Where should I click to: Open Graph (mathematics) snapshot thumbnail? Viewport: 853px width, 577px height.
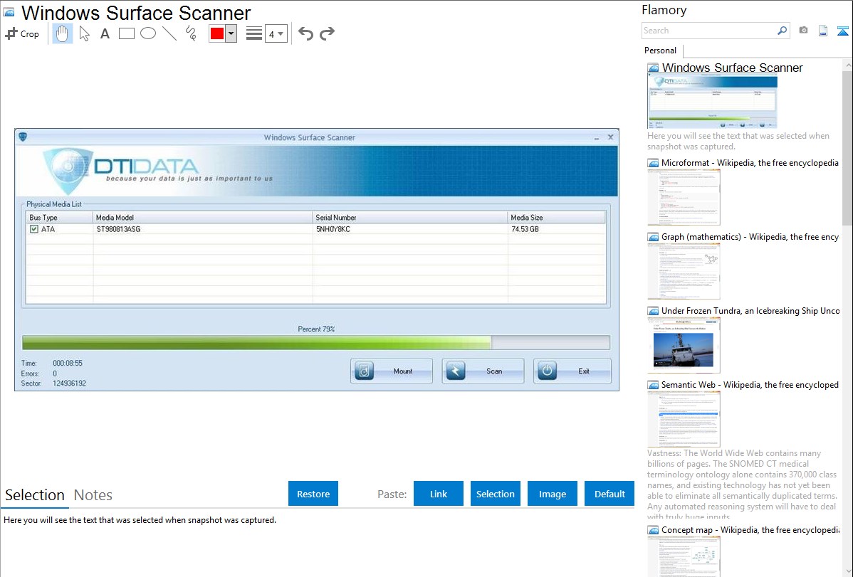(684, 271)
